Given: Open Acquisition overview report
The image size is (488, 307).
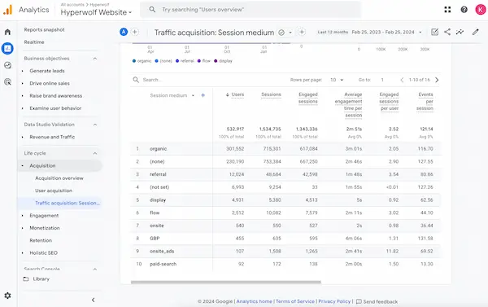Looking at the screenshot, I should [x=59, y=178].
